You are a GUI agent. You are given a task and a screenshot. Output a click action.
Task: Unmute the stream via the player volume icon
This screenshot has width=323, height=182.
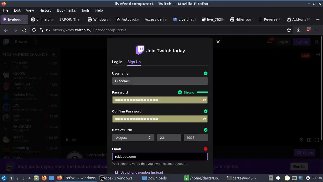74,140
